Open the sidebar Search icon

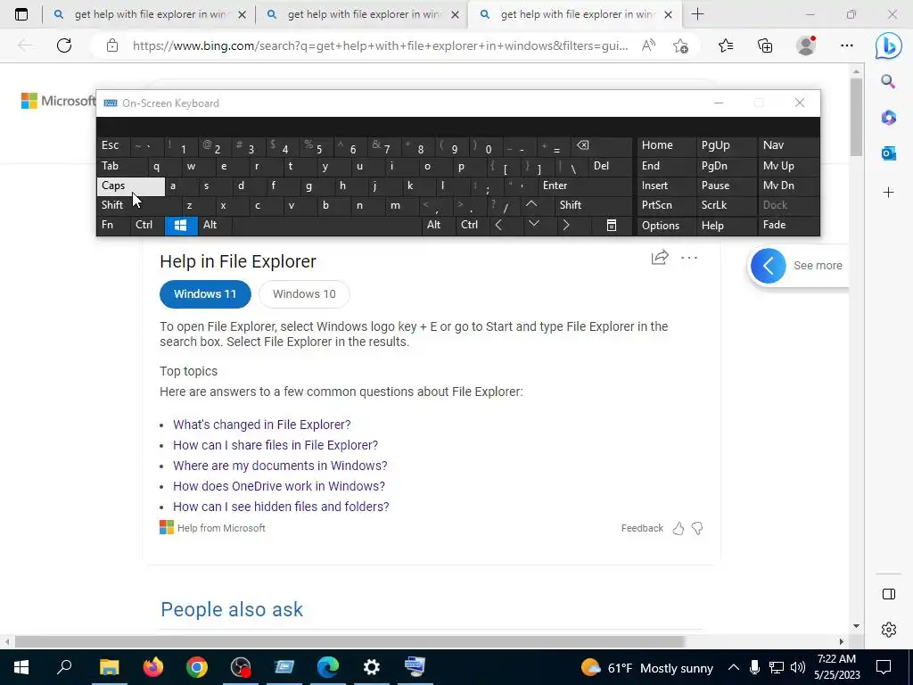pyautogui.click(x=888, y=81)
